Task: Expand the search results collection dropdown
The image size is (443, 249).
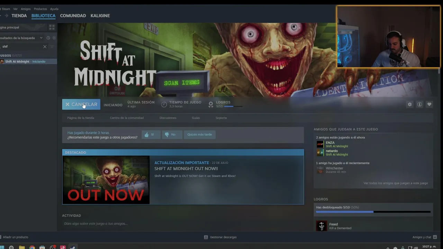Action: (x=41, y=38)
